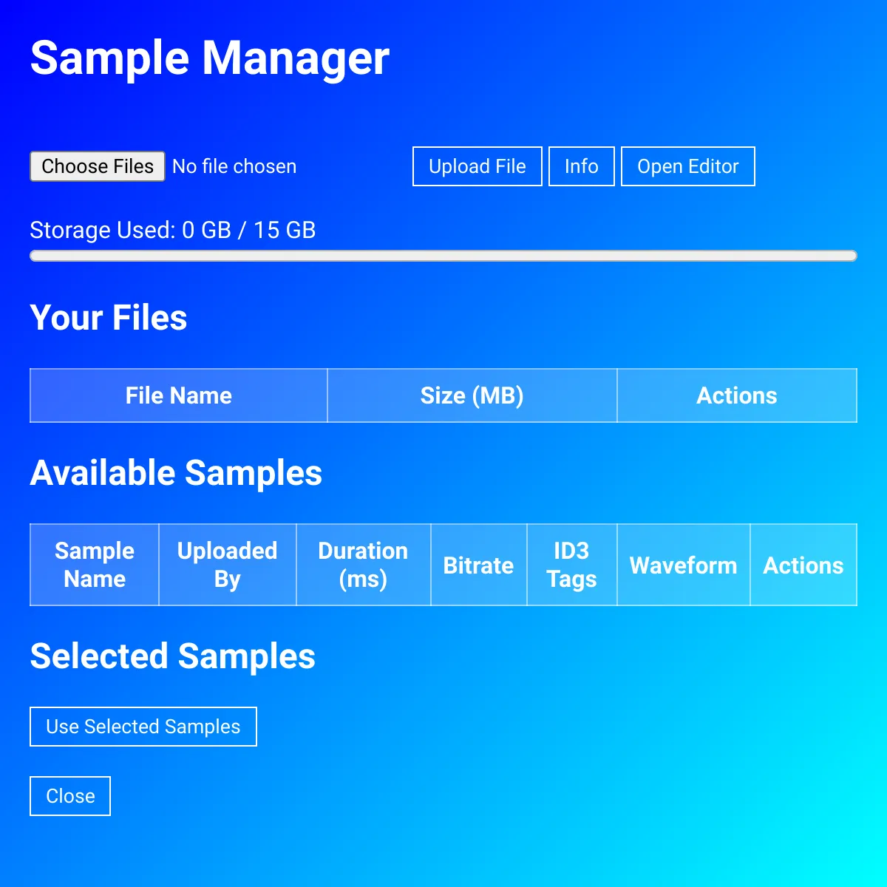The width and height of the screenshot is (887, 887).
Task: Click the No file chosen label
Action: pos(234,166)
